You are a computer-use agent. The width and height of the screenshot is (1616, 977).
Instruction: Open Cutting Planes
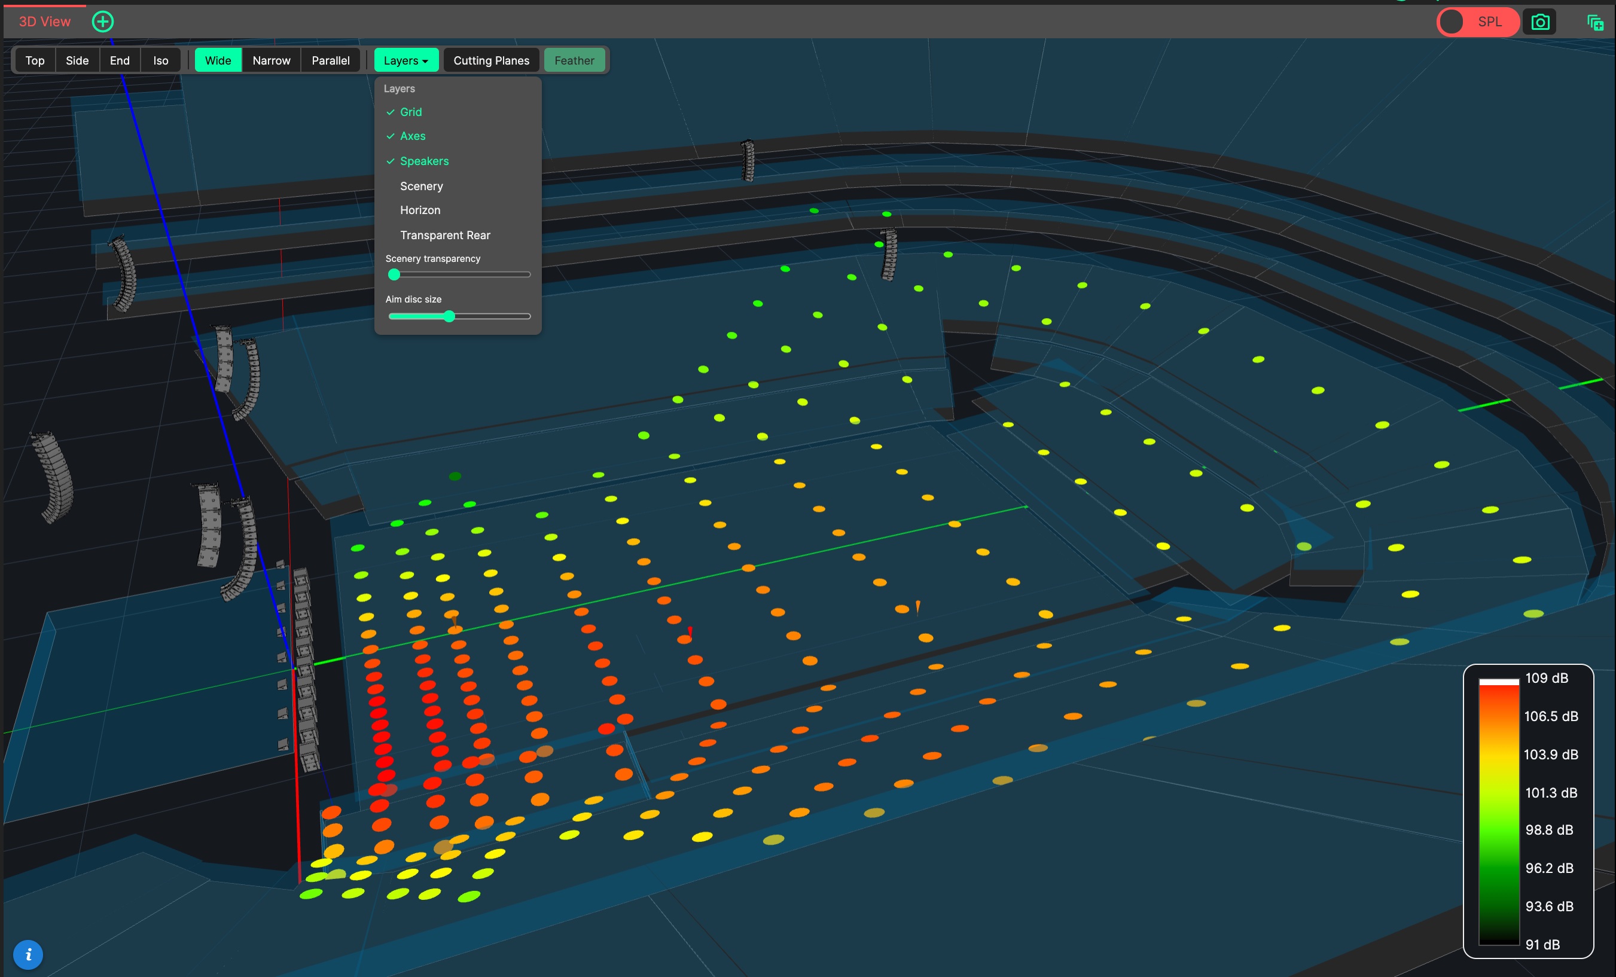pos(491,60)
